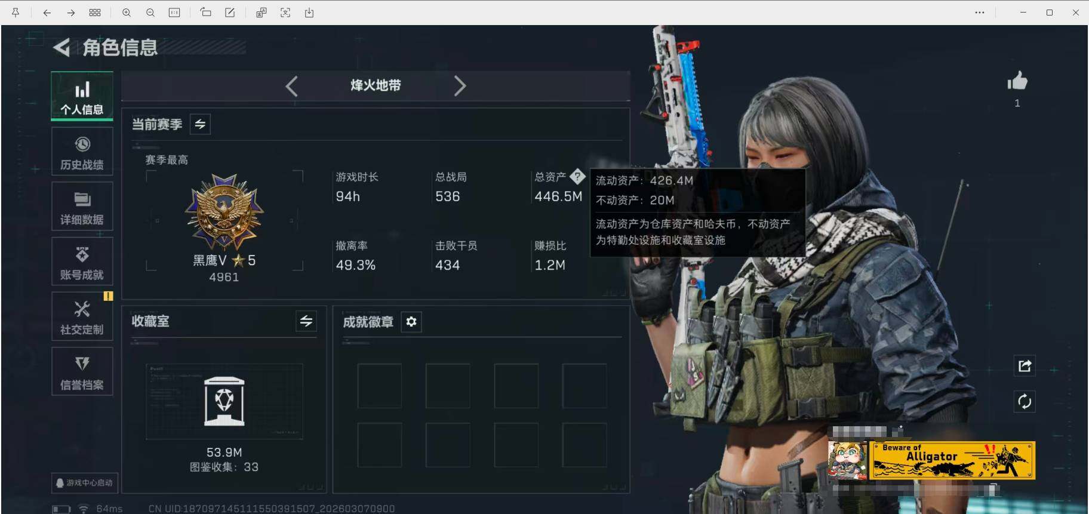Click the 撤离率 value 49.3%
This screenshot has width=1089, height=514.
pos(355,265)
